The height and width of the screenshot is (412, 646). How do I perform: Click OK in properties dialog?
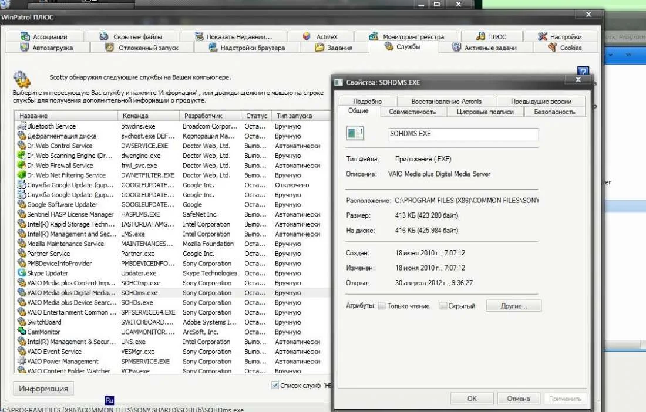(472, 399)
